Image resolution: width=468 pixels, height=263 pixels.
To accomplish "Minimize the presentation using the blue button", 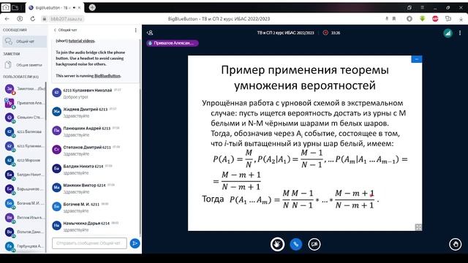I will [416, 59].
